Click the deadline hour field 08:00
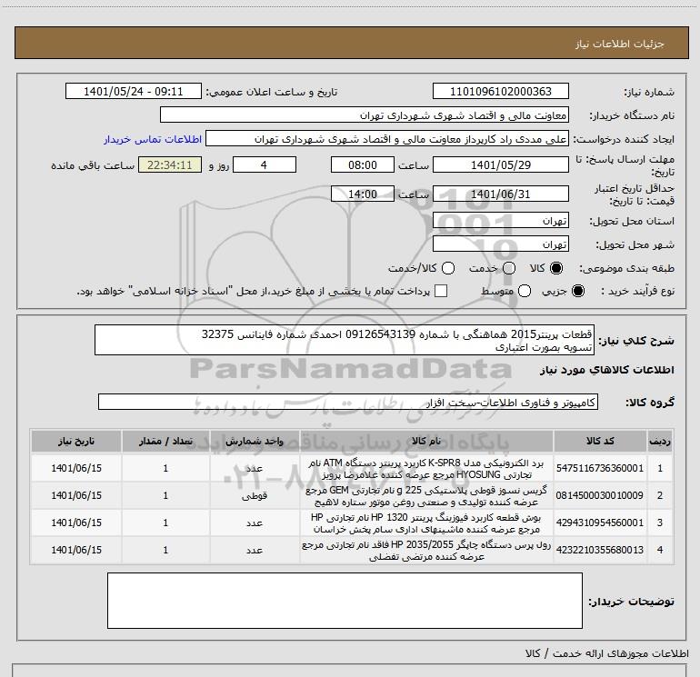The height and width of the screenshot is (677, 700). [x=363, y=164]
